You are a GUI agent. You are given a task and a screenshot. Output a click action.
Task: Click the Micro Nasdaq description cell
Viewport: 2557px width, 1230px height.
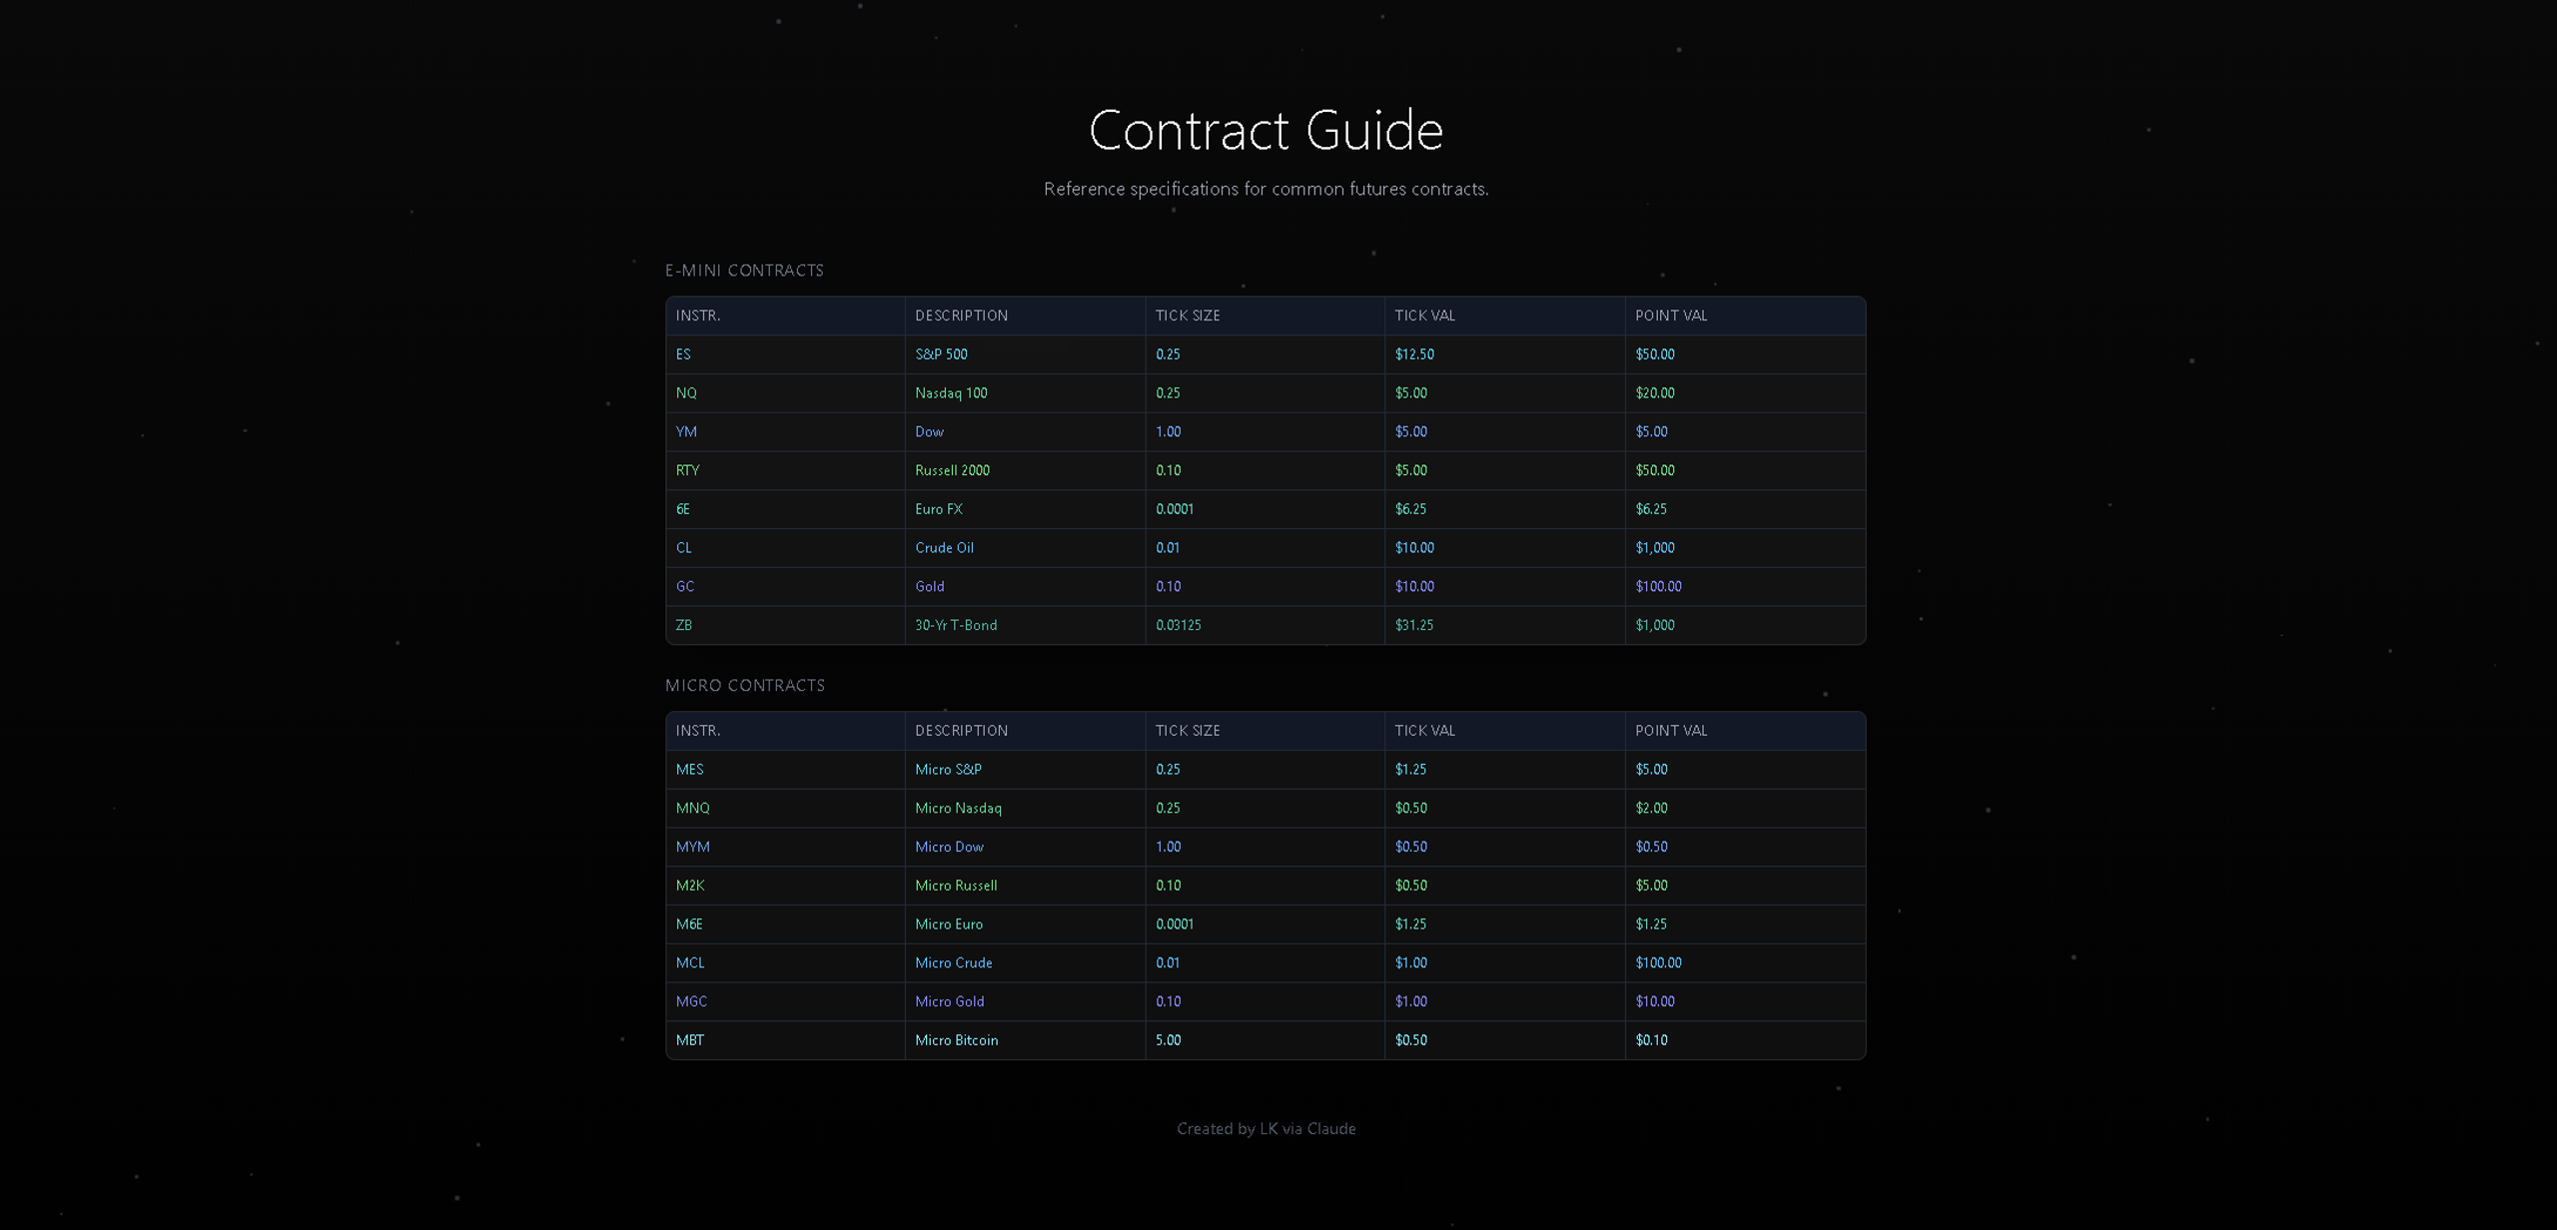click(1025, 809)
